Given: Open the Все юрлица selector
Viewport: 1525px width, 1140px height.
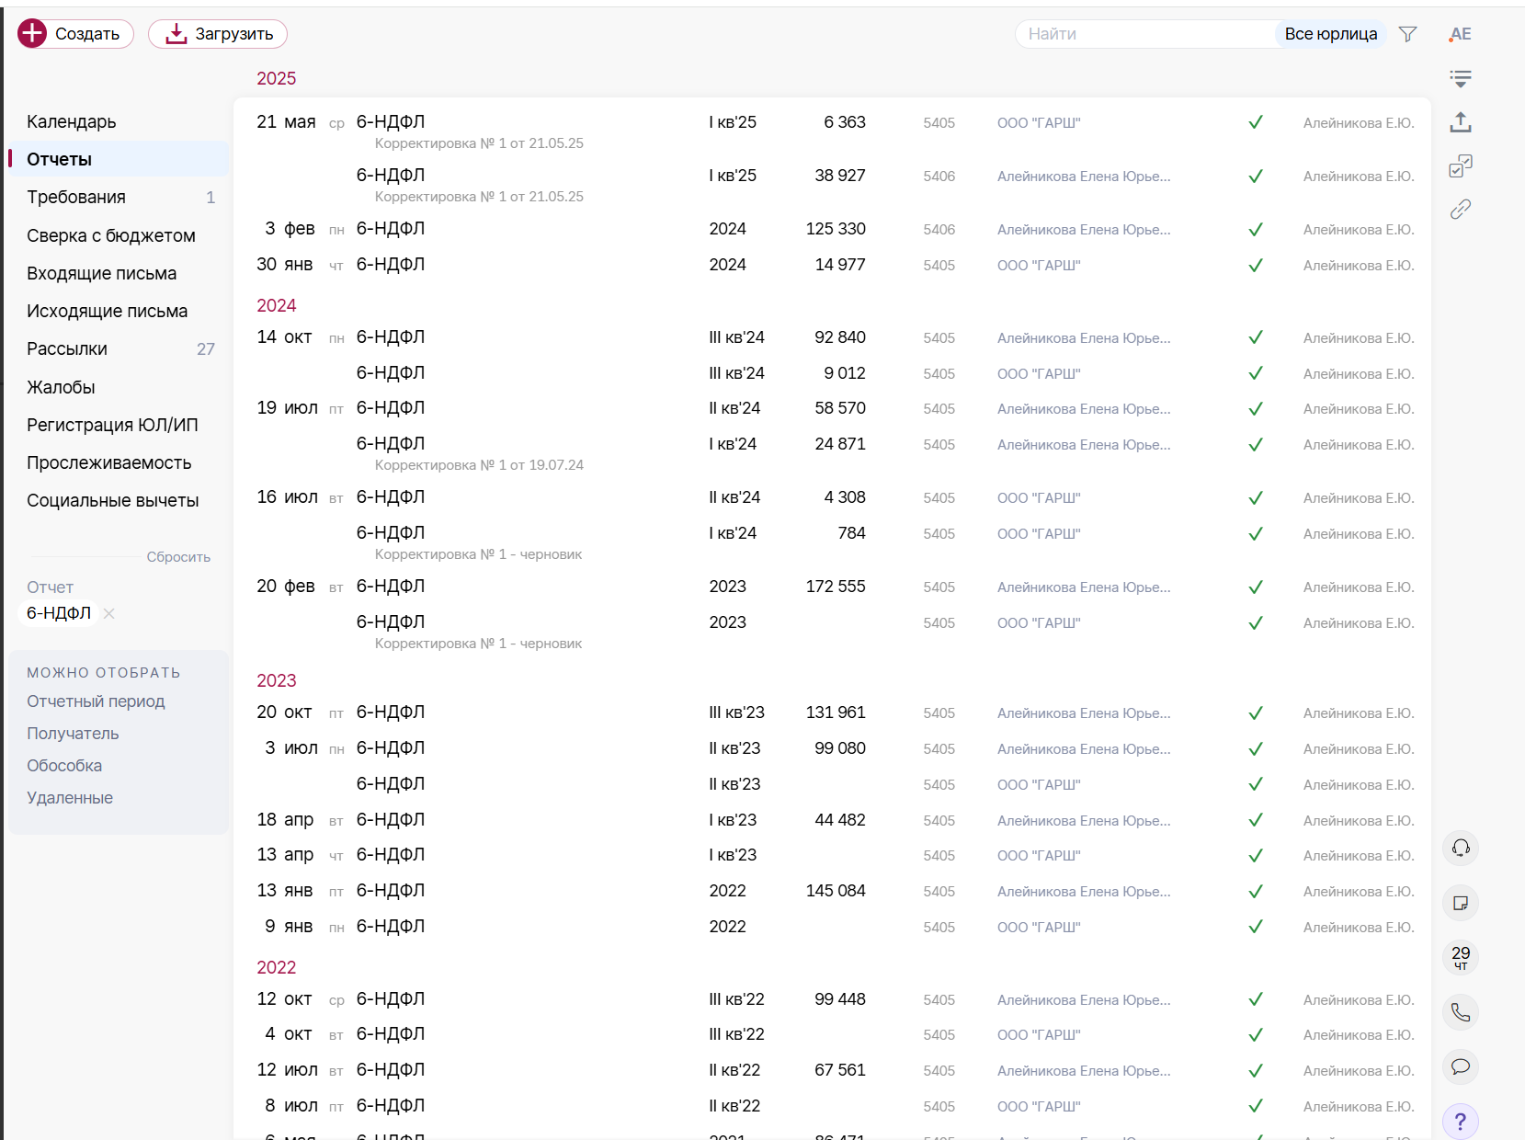Looking at the screenshot, I should pos(1330,34).
